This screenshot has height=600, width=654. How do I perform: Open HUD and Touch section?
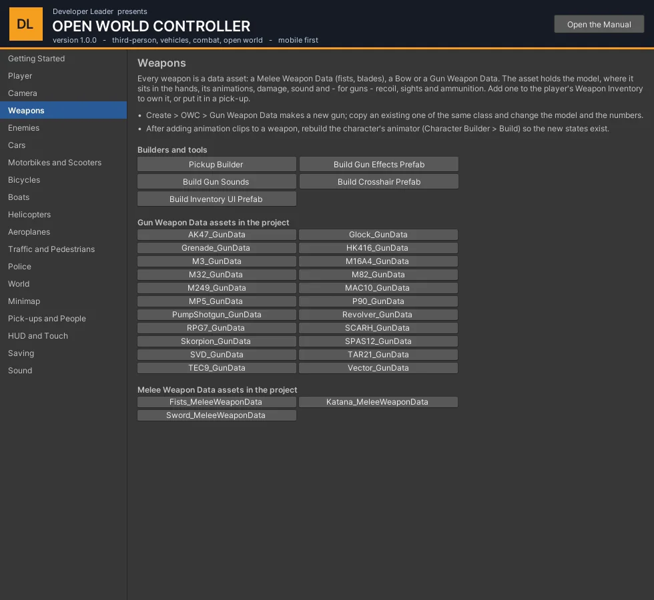click(63, 336)
